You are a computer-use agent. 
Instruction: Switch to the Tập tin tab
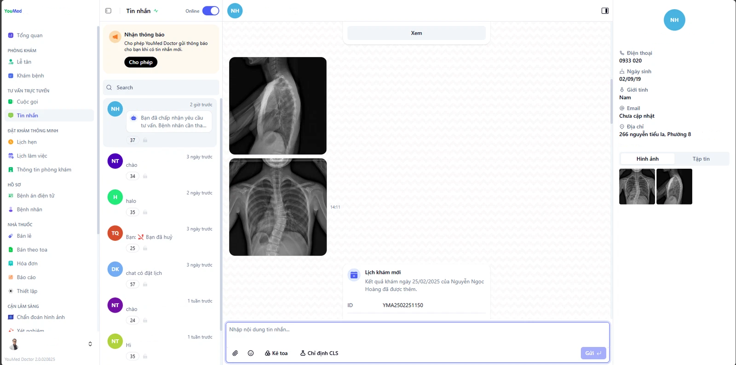(701, 159)
